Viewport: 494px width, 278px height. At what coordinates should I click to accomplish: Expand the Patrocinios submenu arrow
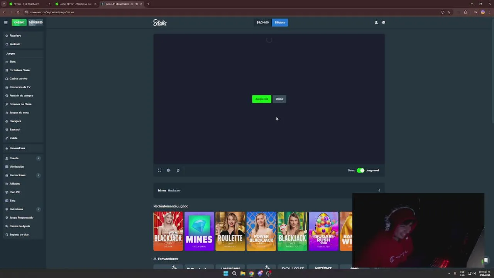pyautogui.click(x=38, y=209)
